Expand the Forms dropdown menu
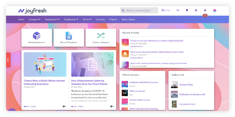This screenshot has height=117, width=235. [87, 19]
